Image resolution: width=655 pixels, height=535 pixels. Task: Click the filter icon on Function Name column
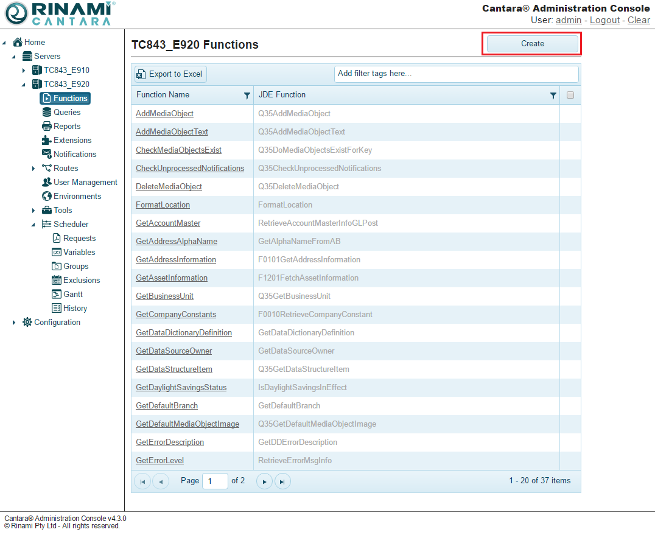tap(247, 96)
